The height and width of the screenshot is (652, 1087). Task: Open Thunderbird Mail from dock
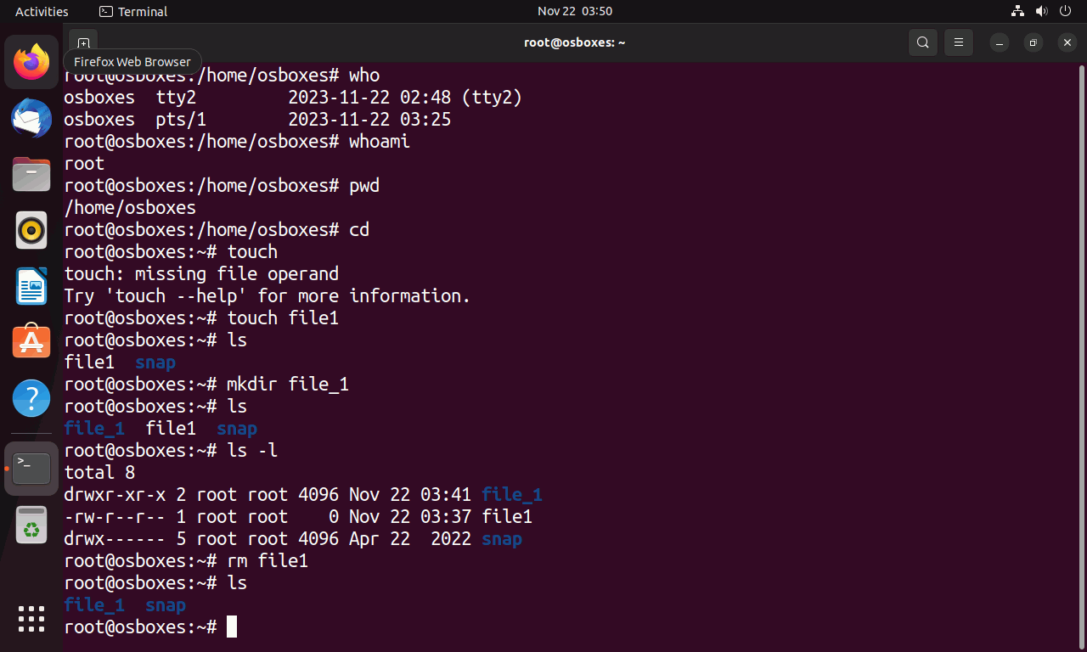[x=31, y=118]
